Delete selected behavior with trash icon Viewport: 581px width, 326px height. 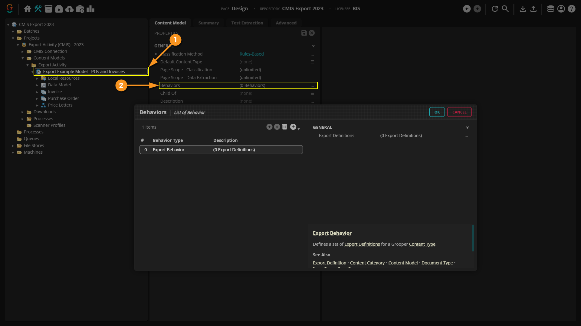(x=284, y=127)
